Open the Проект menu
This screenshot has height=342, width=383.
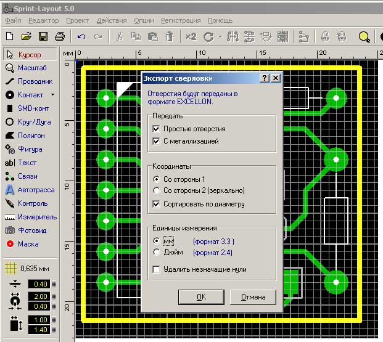(77, 20)
